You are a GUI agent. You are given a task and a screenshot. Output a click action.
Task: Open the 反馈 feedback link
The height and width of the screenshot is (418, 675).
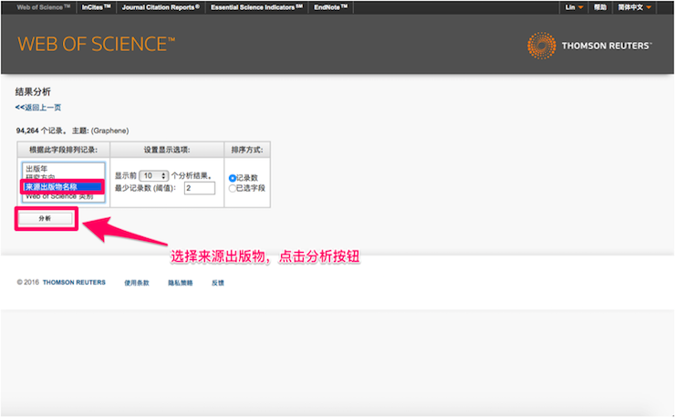[218, 283]
